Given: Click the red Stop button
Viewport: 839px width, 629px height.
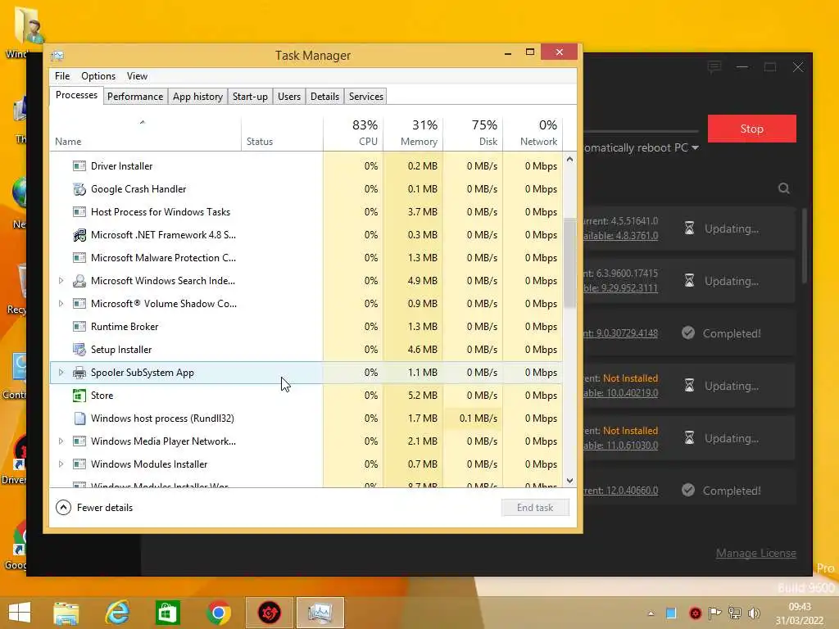Looking at the screenshot, I should pyautogui.click(x=752, y=129).
